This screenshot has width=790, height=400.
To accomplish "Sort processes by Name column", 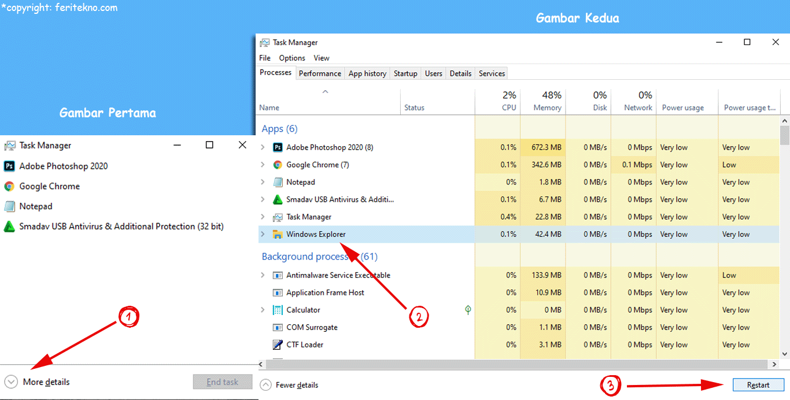I will click(x=328, y=102).
